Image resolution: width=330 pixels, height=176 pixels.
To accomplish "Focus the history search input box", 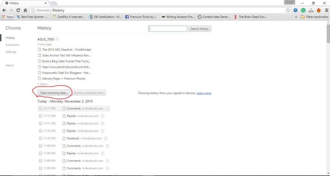I will (x=168, y=29).
